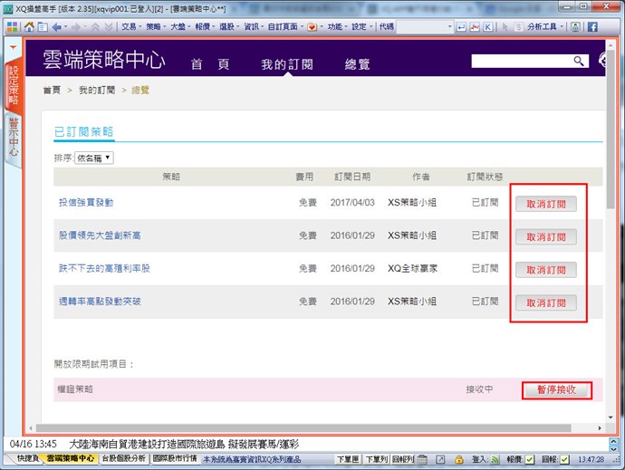Select the 警示中心 side tab
This screenshot has height=470, width=625.
coord(14,138)
